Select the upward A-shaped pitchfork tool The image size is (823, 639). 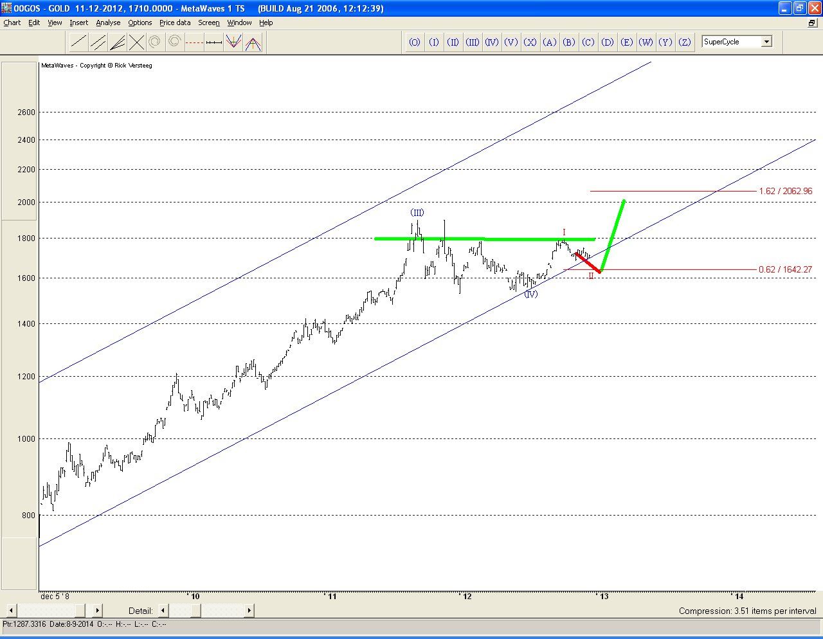(253, 42)
